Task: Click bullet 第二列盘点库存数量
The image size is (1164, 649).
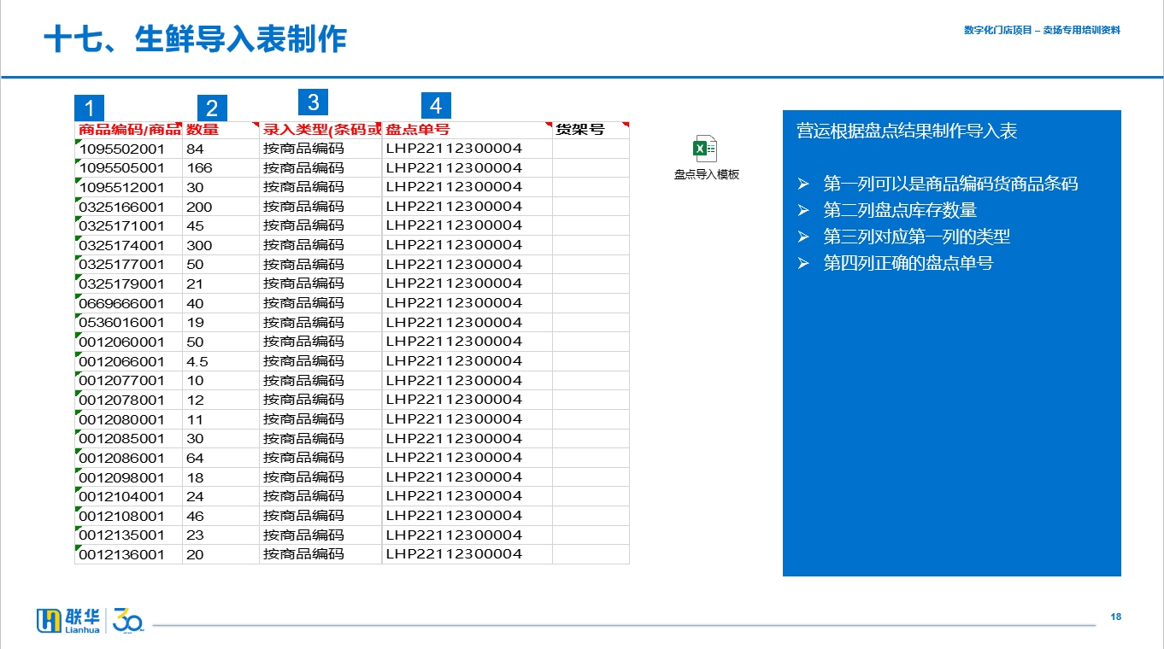Action: click(900, 210)
